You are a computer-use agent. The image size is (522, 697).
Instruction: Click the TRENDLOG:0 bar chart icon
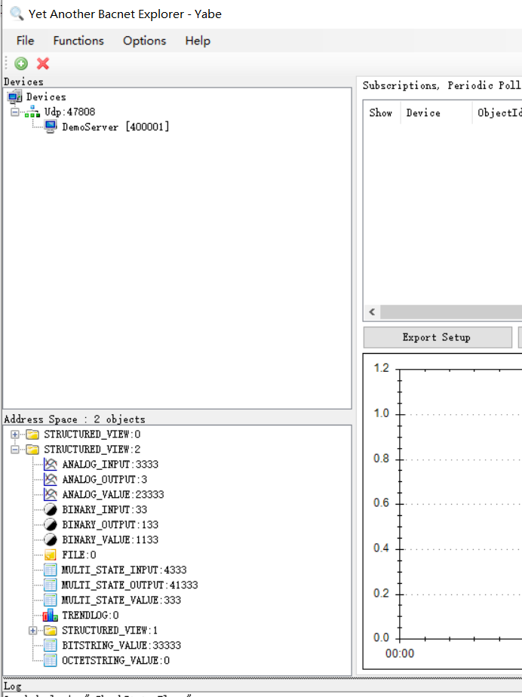coord(51,616)
